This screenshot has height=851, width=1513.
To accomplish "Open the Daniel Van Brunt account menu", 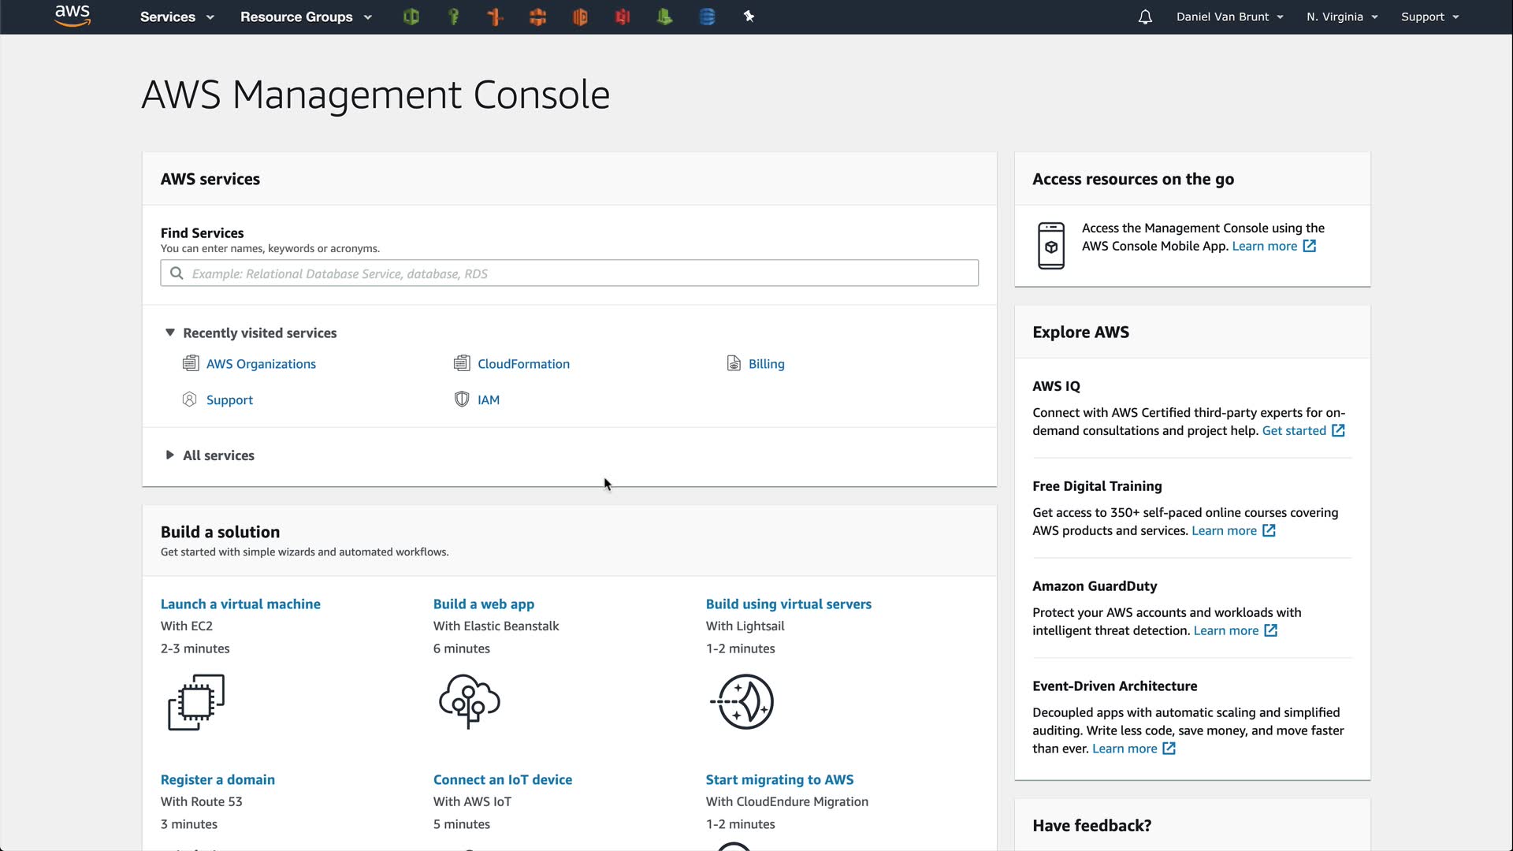I will click(1229, 17).
